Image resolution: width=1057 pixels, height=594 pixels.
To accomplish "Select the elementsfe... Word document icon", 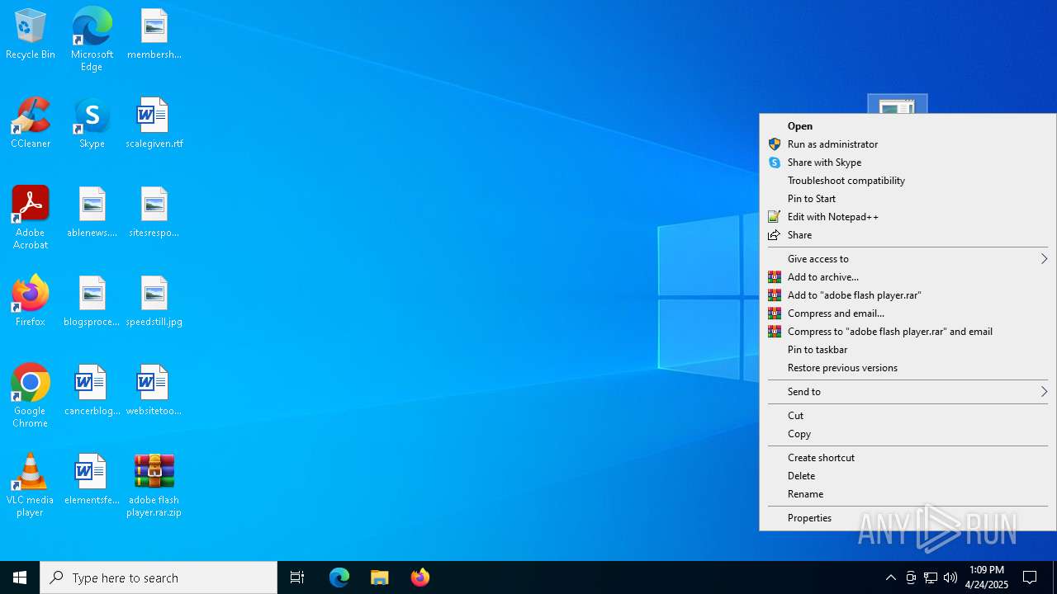I will [92, 479].
